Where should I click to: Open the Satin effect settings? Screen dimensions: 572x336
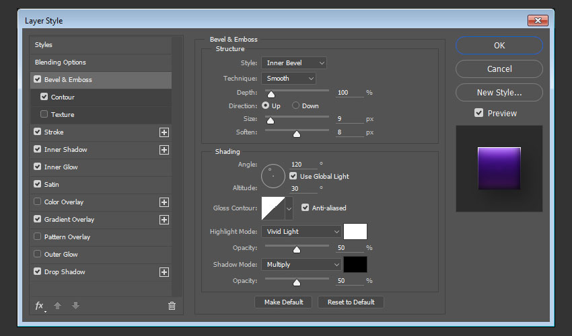52,185
